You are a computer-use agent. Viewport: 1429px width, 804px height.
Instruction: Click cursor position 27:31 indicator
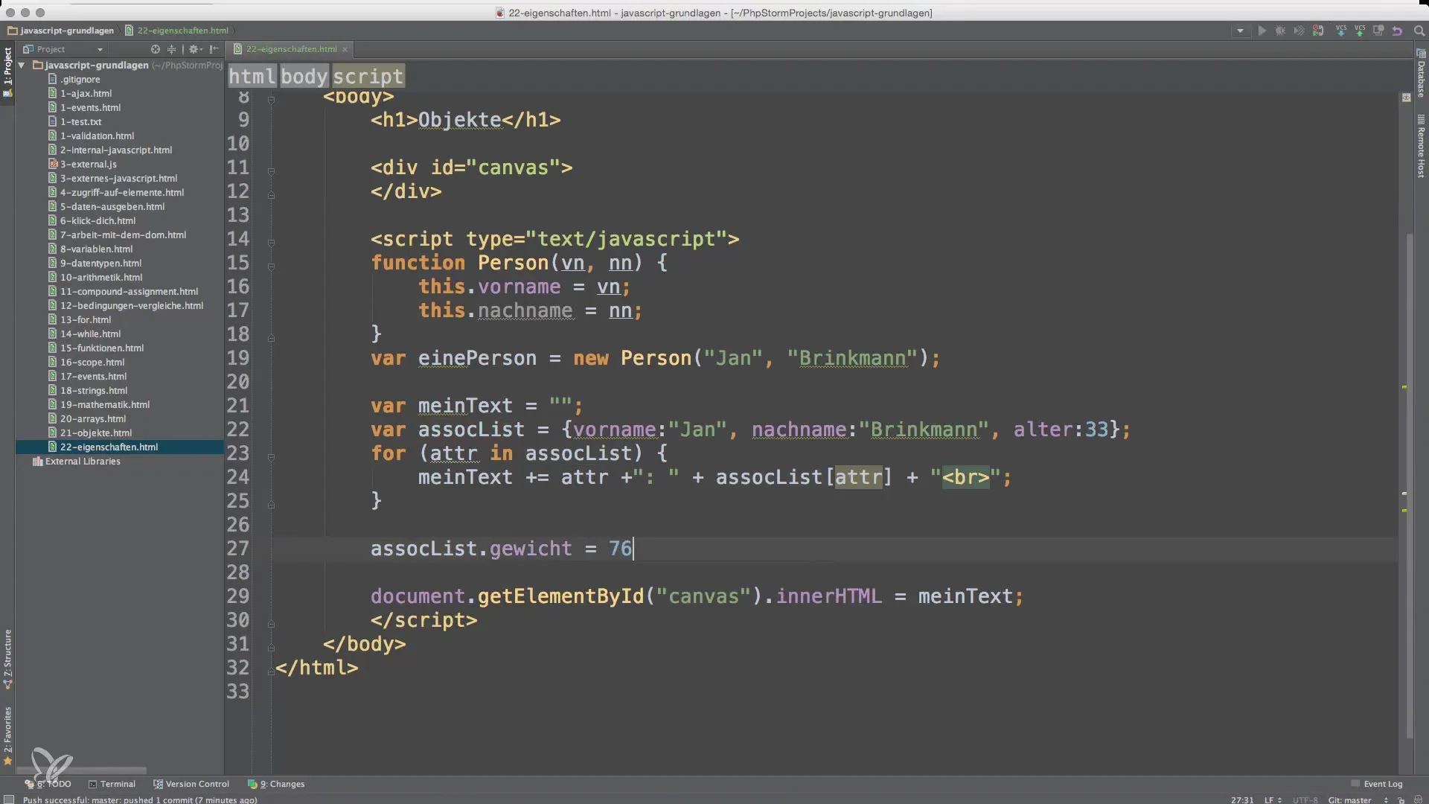pyautogui.click(x=1242, y=800)
